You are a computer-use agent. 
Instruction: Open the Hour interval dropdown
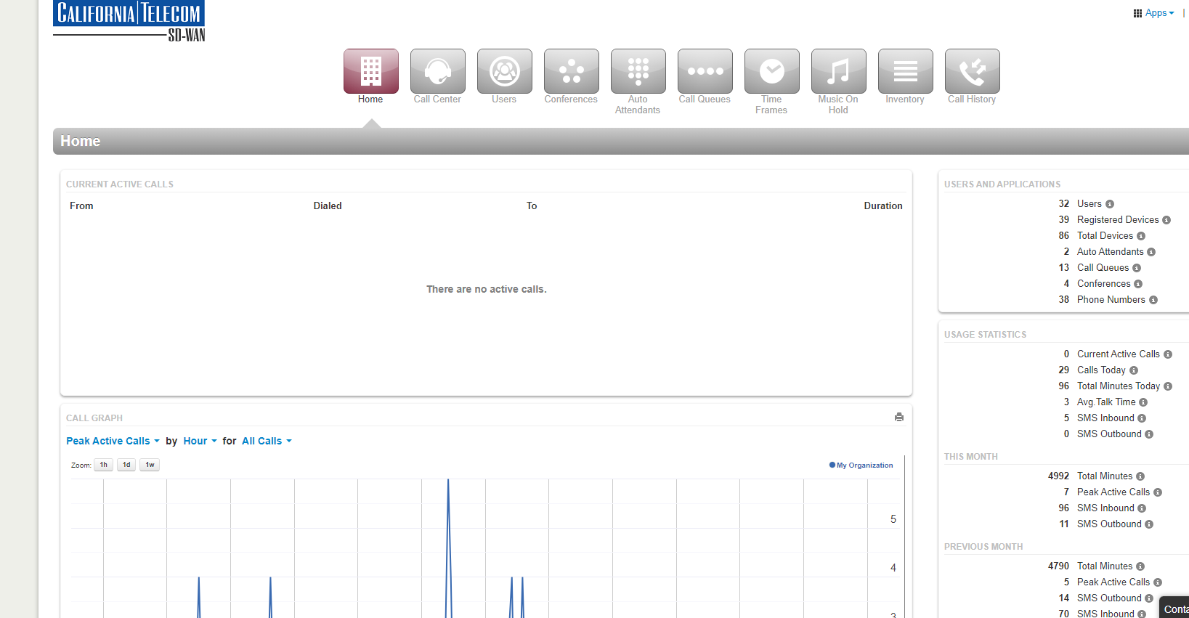click(200, 441)
